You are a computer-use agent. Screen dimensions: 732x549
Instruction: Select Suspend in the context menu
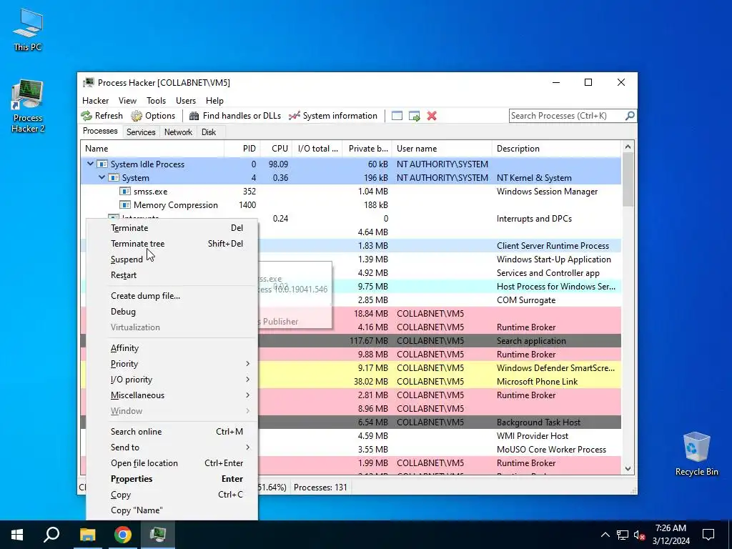pos(172,259)
